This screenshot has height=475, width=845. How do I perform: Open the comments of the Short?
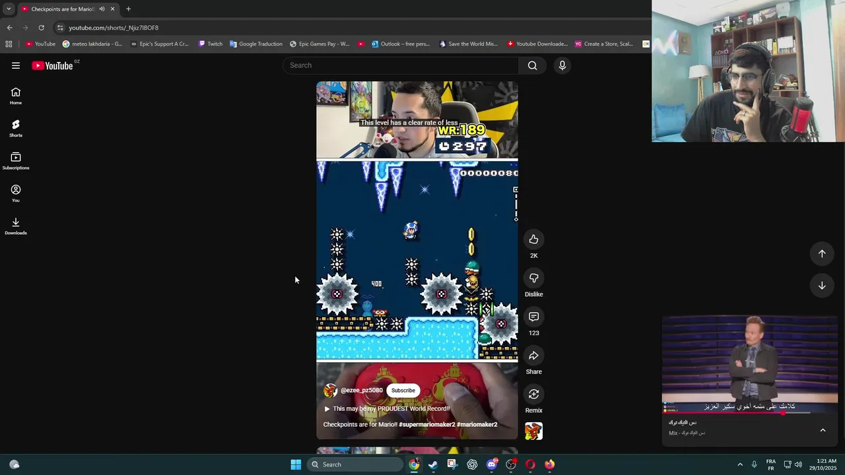(x=533, y=317)
